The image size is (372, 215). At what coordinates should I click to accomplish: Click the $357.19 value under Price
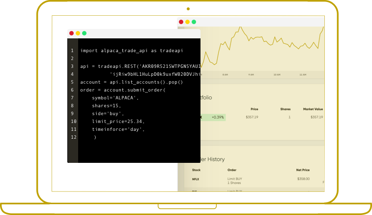point(252,117)
